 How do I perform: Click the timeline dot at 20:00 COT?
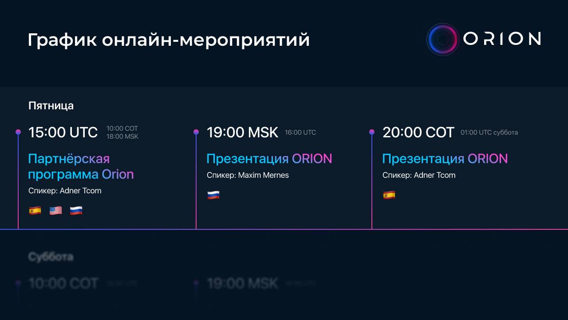click(x=372, y=132)
